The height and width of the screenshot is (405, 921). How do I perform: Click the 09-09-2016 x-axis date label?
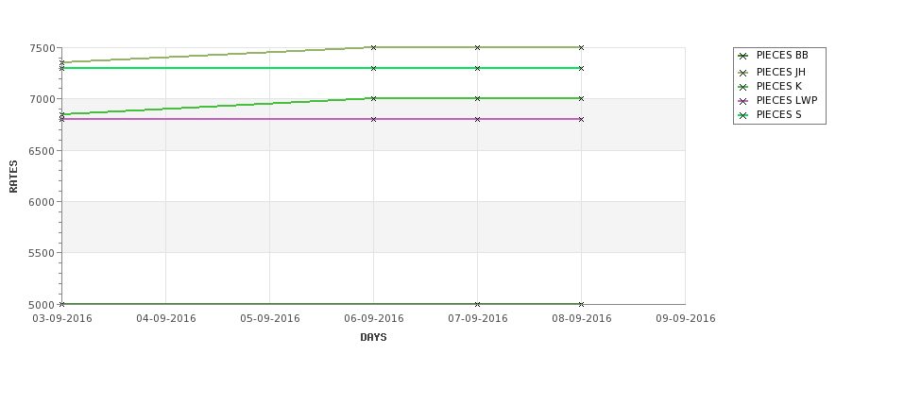686,319
